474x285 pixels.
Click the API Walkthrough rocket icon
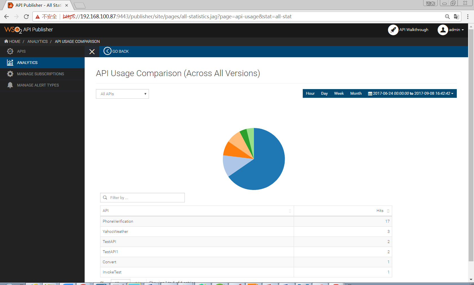tap(393, 30)
